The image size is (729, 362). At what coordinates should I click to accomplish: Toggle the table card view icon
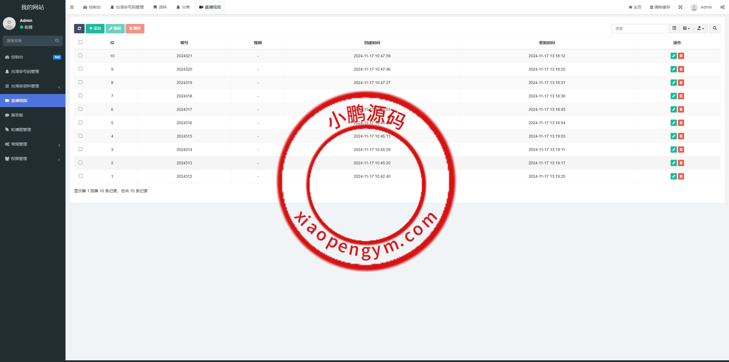coord(674,28)
